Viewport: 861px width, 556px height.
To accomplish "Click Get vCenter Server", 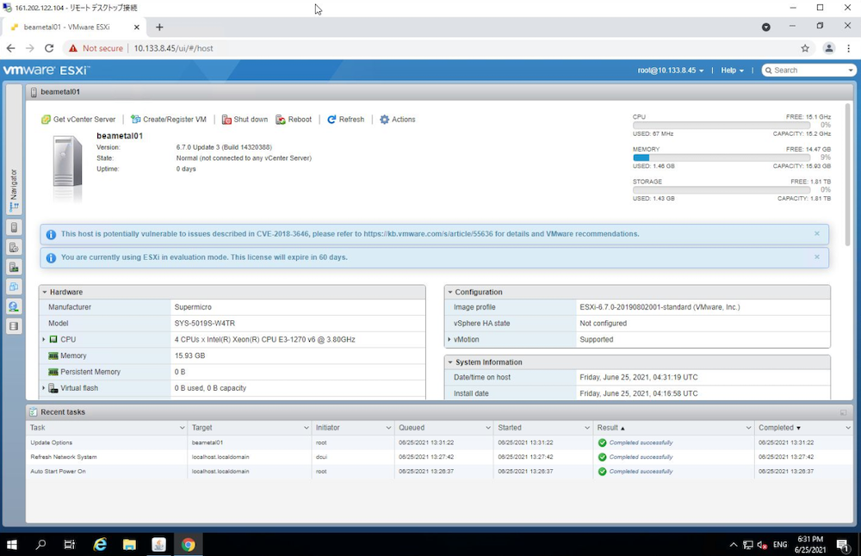I will click(78, 120).
